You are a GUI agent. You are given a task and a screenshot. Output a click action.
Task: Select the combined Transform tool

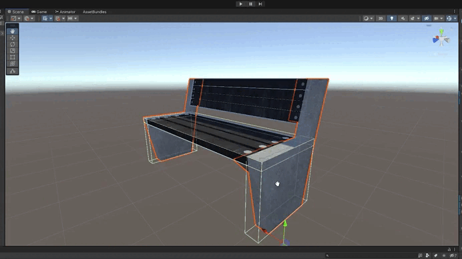click(13, 63)
